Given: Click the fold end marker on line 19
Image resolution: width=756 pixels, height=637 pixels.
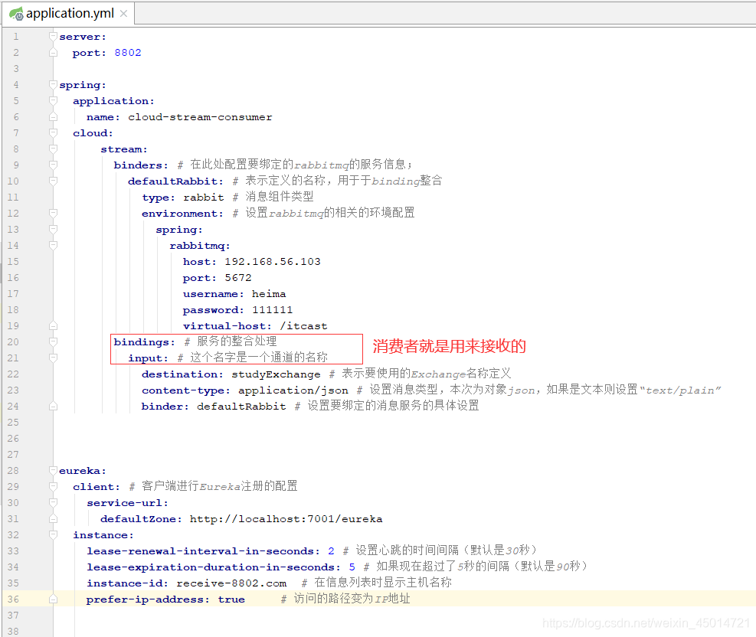Looking at the screenshot, I should [53, 325].
